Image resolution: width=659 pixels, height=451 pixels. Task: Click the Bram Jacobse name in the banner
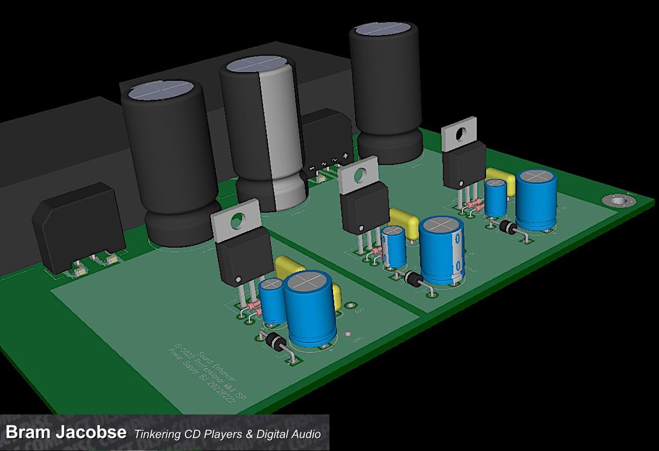(x=65, y=432)
